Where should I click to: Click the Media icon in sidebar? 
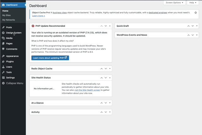[x=3, y=38]
